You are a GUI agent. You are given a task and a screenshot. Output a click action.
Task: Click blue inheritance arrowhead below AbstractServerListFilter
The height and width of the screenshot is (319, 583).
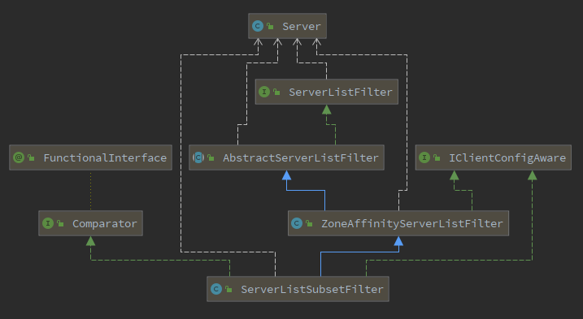286,175
